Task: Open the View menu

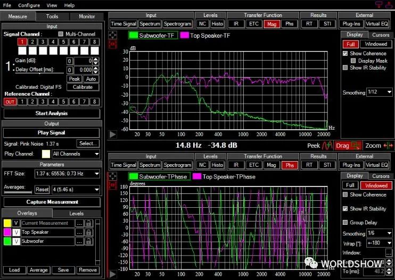Action: point(52,5)
